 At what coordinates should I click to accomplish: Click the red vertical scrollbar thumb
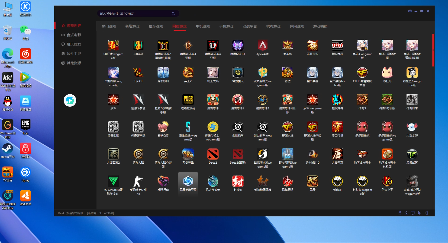433,50
